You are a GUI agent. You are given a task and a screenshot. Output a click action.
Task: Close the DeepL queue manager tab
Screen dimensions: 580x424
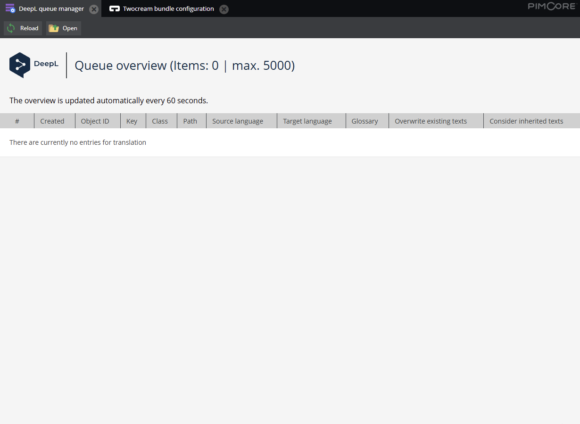94,9
